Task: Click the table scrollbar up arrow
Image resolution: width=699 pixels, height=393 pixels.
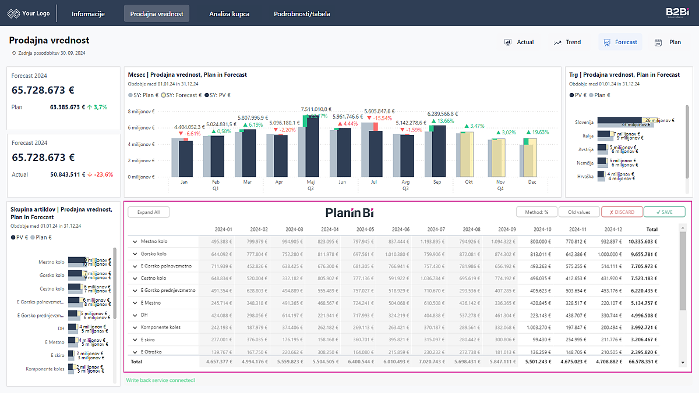Action: pos(683,228)
